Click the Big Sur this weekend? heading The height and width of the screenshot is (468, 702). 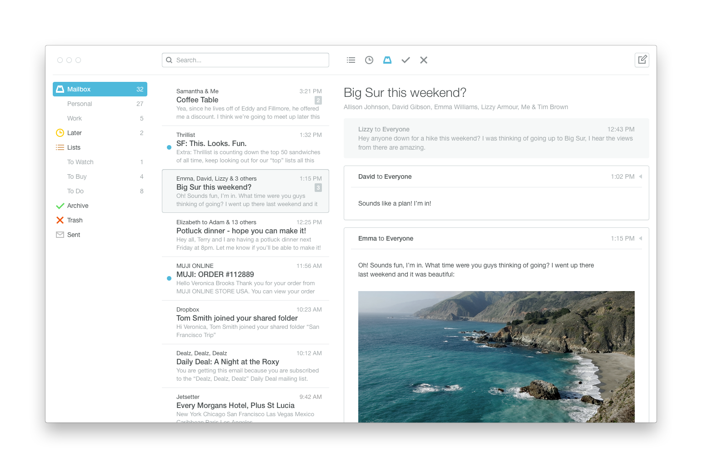pyautogui.click(x=405, y=93)
